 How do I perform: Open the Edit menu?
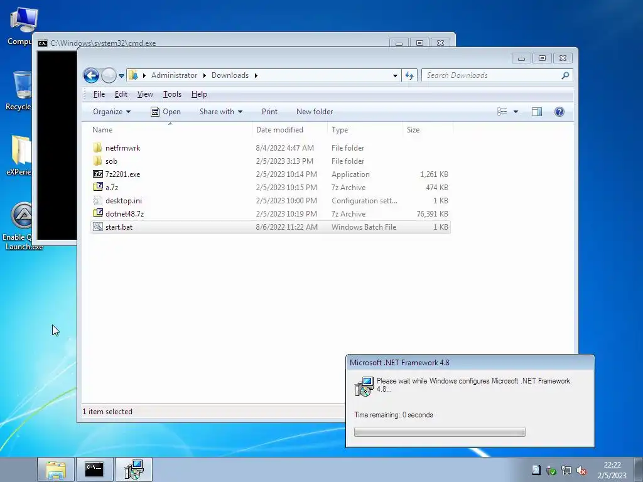121,94
